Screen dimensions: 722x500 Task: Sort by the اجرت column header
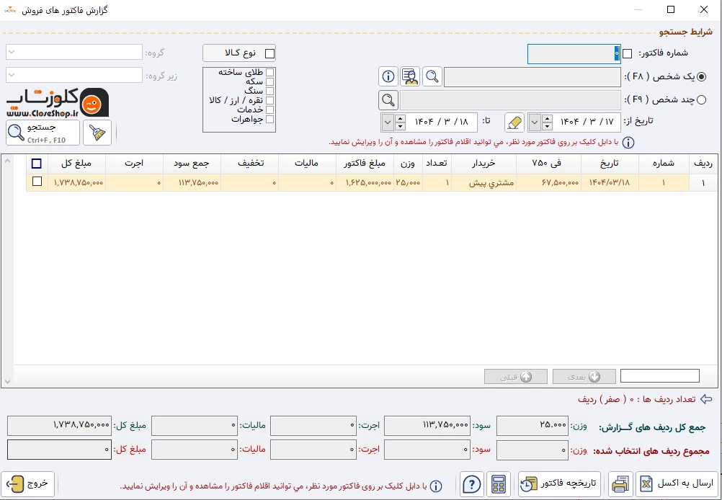[x=134, y=164]
